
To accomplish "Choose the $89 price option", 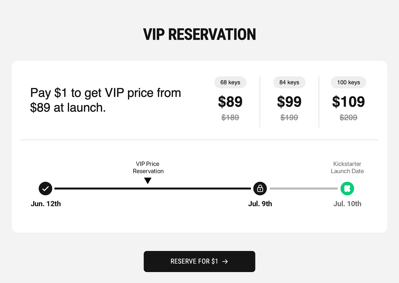I will click(230, 102).
